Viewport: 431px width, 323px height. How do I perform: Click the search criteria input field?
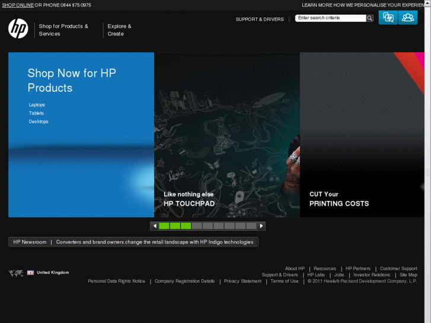pyautogui.click(x=330, y=18)
